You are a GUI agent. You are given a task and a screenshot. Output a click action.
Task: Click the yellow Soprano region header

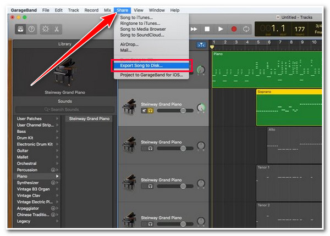289,92
